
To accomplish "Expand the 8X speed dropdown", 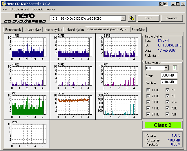I will pyautogui.click(x=166, y=68).
